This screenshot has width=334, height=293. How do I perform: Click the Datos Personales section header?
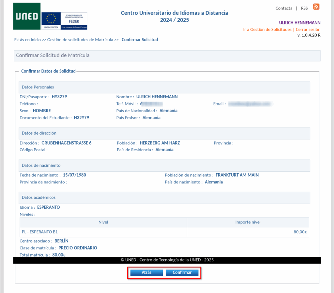pyautogui.click(x=38, y=87)
